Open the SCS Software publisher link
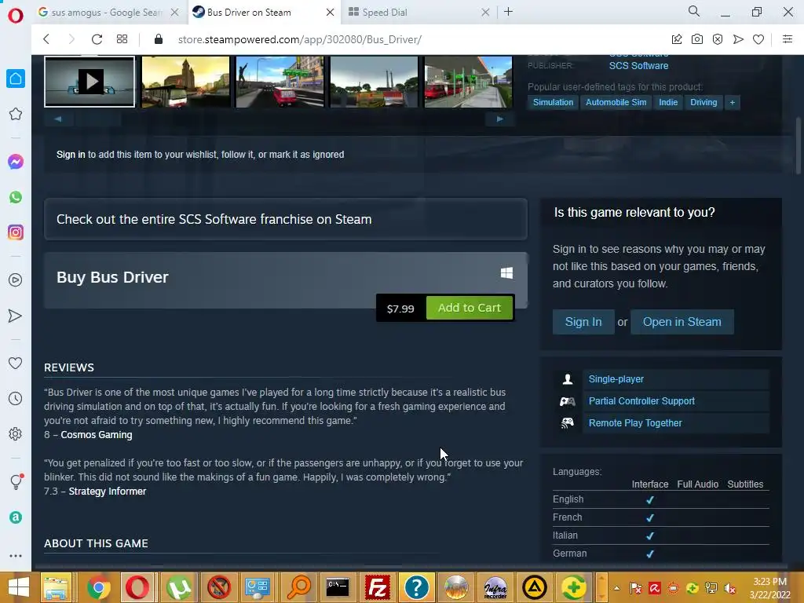This screenshot has height=603, width=804. pos(638,66)
